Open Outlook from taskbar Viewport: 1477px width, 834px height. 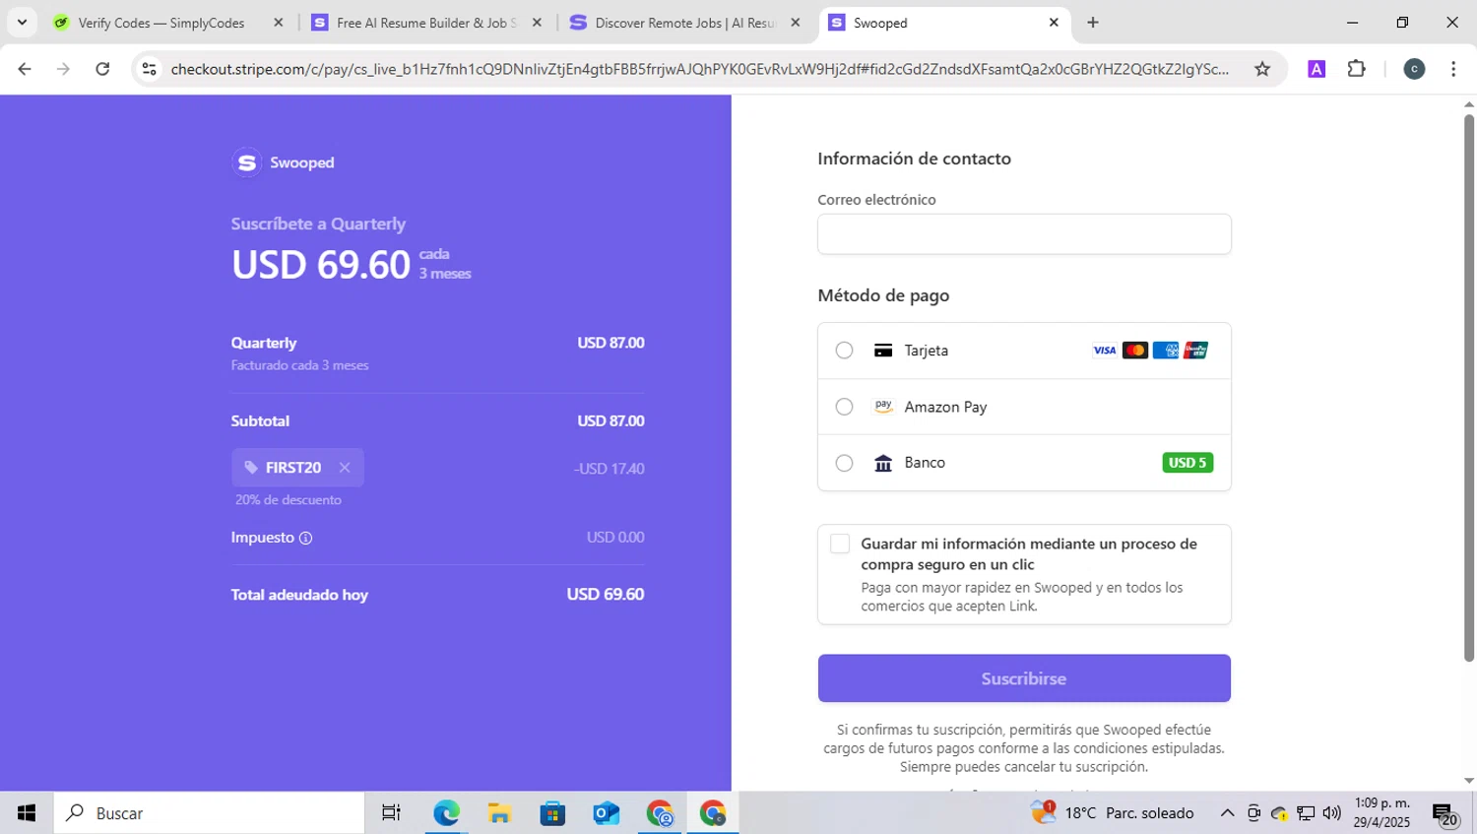coord(606,813)
